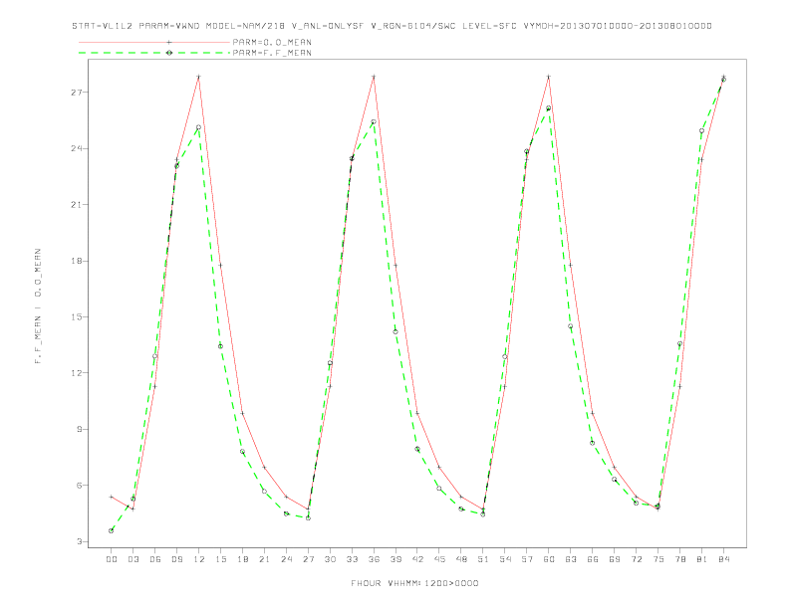Click the y-axis tick label 12
The width and height of the screenshot is (789, 609).
pyautogui.click(x=77, y=373)
